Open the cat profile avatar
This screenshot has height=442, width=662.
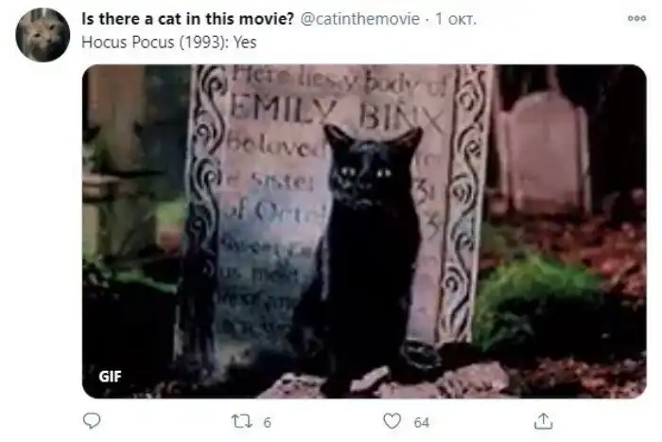(43, 35)
